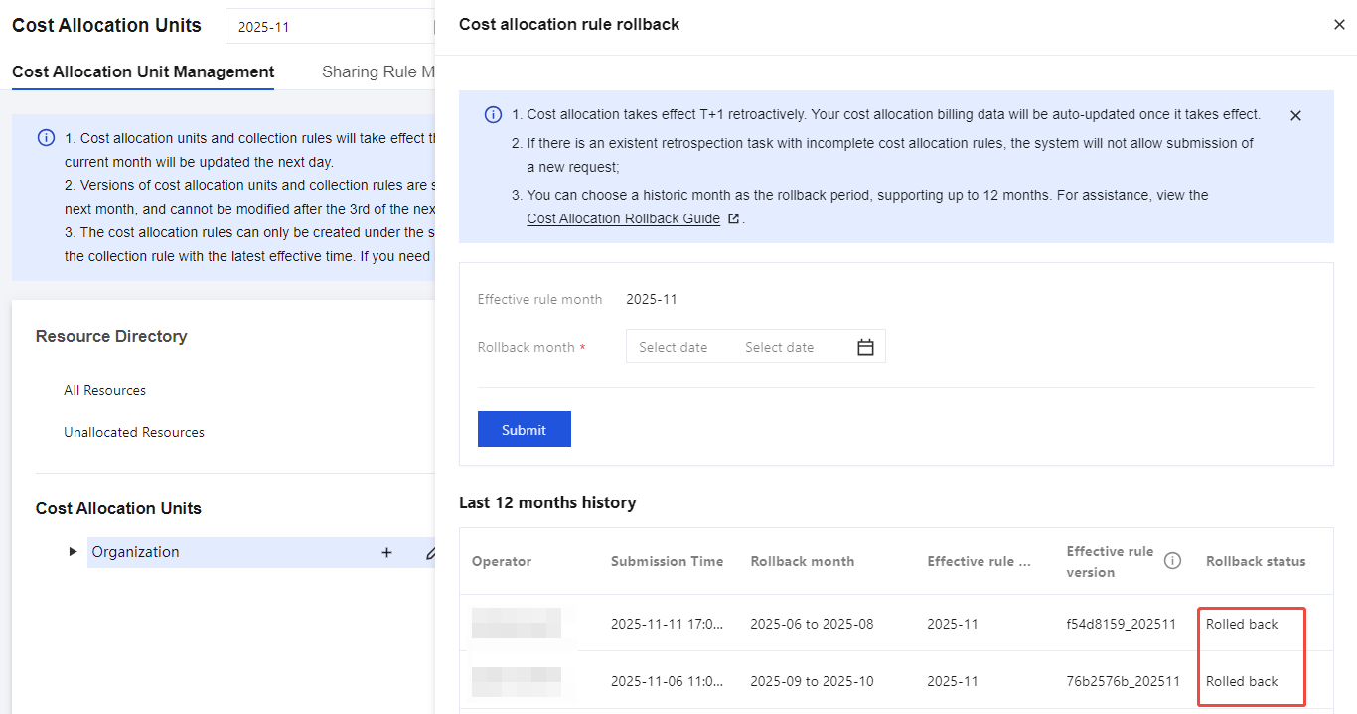Click the Rollback month end date field
Screen dimensions: 1357x714
(x=780, y=347)
